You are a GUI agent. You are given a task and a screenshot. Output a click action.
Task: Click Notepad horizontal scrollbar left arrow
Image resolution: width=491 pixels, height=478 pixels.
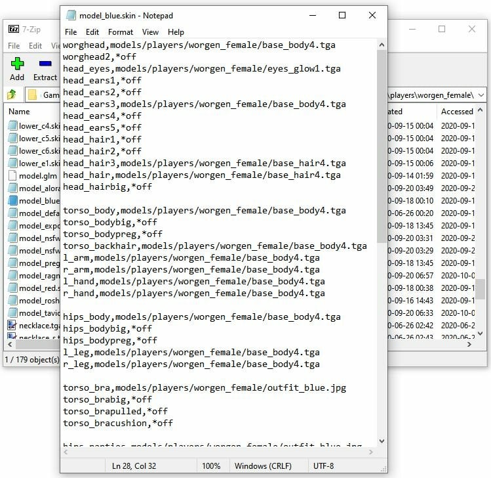(x=66, y=452)
